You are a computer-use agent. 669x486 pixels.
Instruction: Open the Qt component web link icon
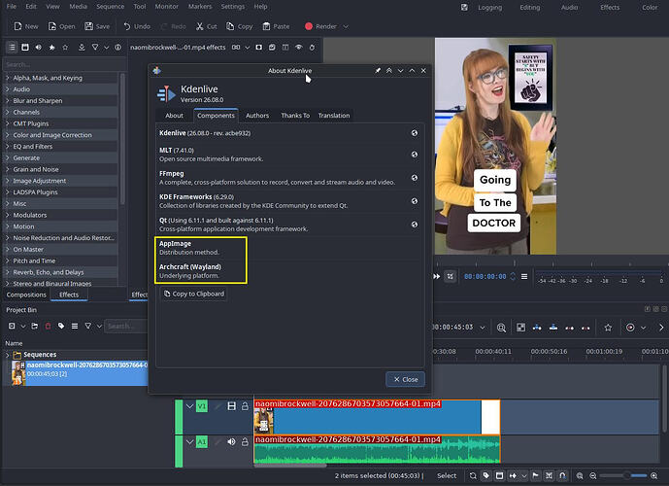click(x=415, y=225)
